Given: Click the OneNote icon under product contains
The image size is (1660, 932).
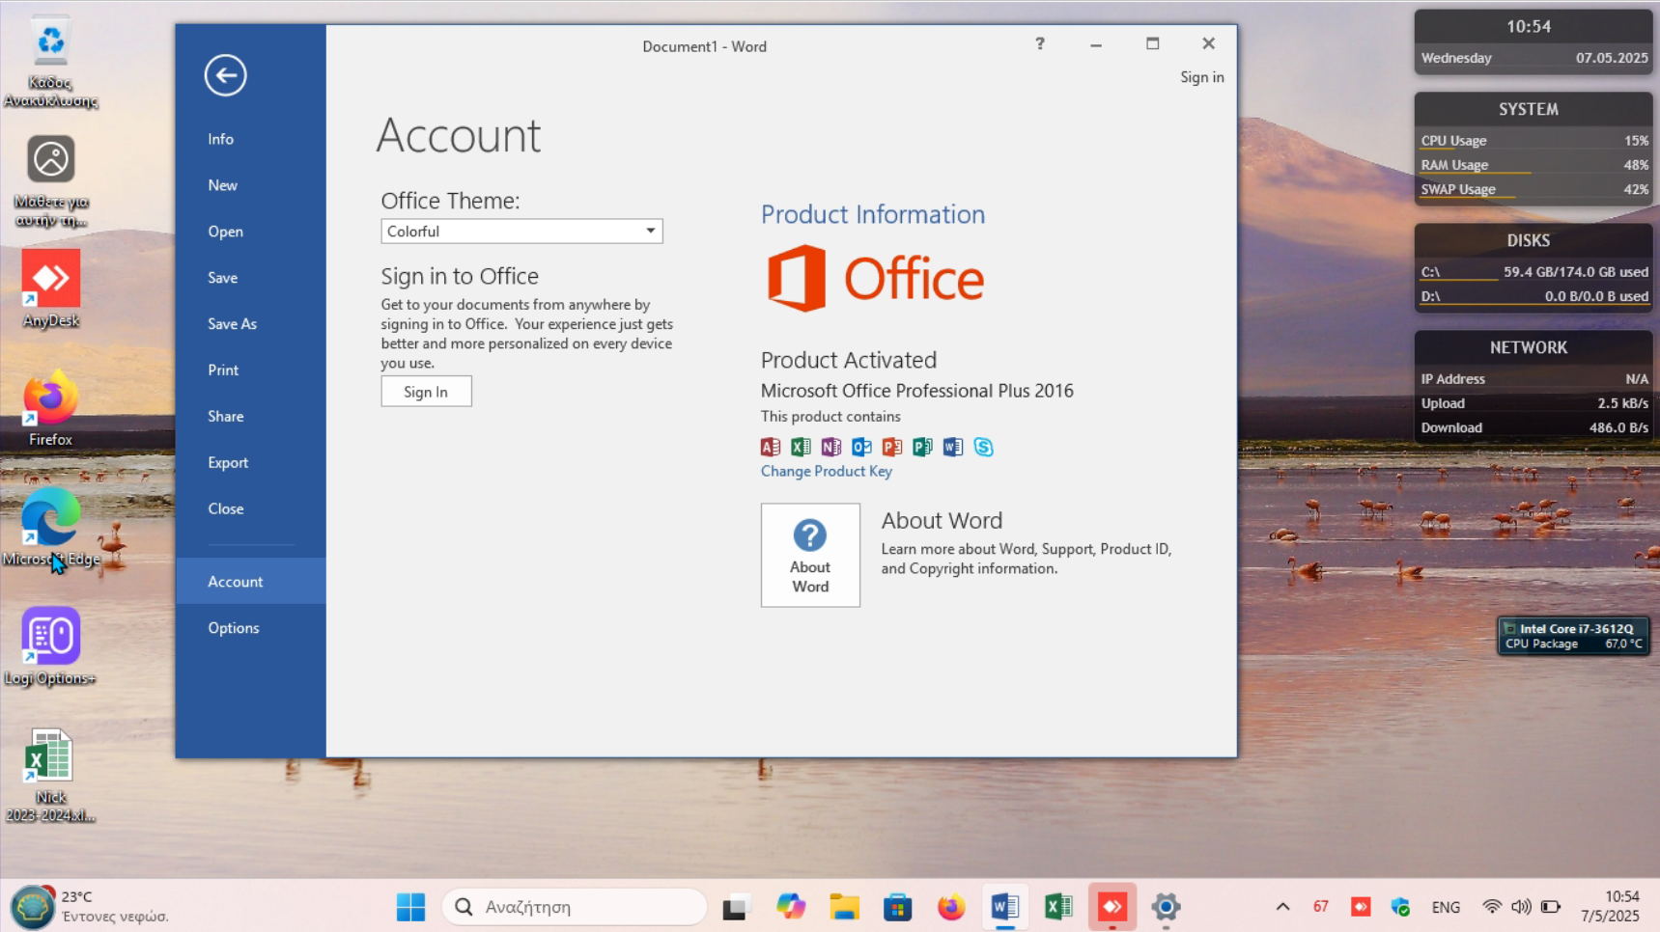Looking at the screenshot, I should coord(831,447).
